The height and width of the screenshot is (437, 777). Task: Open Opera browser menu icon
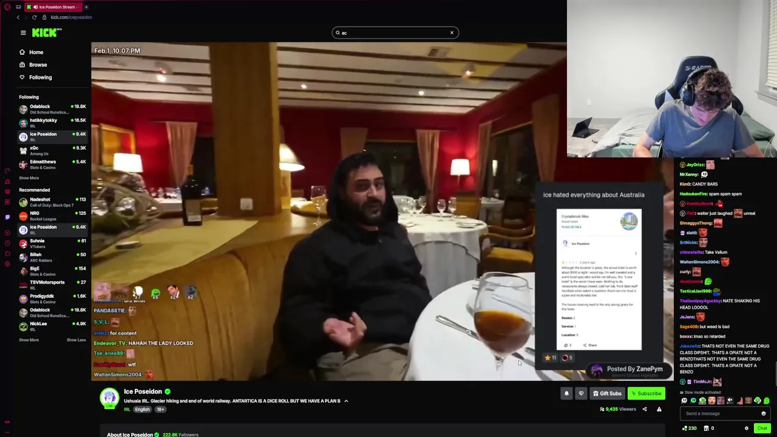tap(7, 7)
